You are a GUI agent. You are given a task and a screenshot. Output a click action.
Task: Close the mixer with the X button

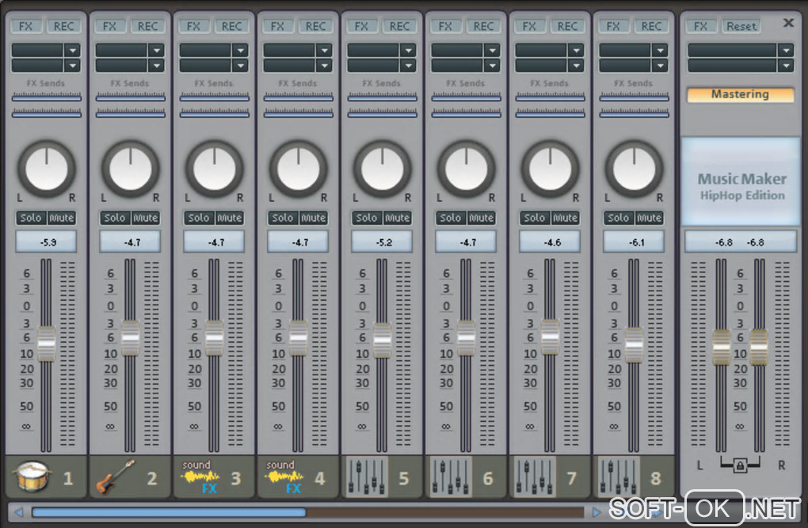(x=788, y=23)
